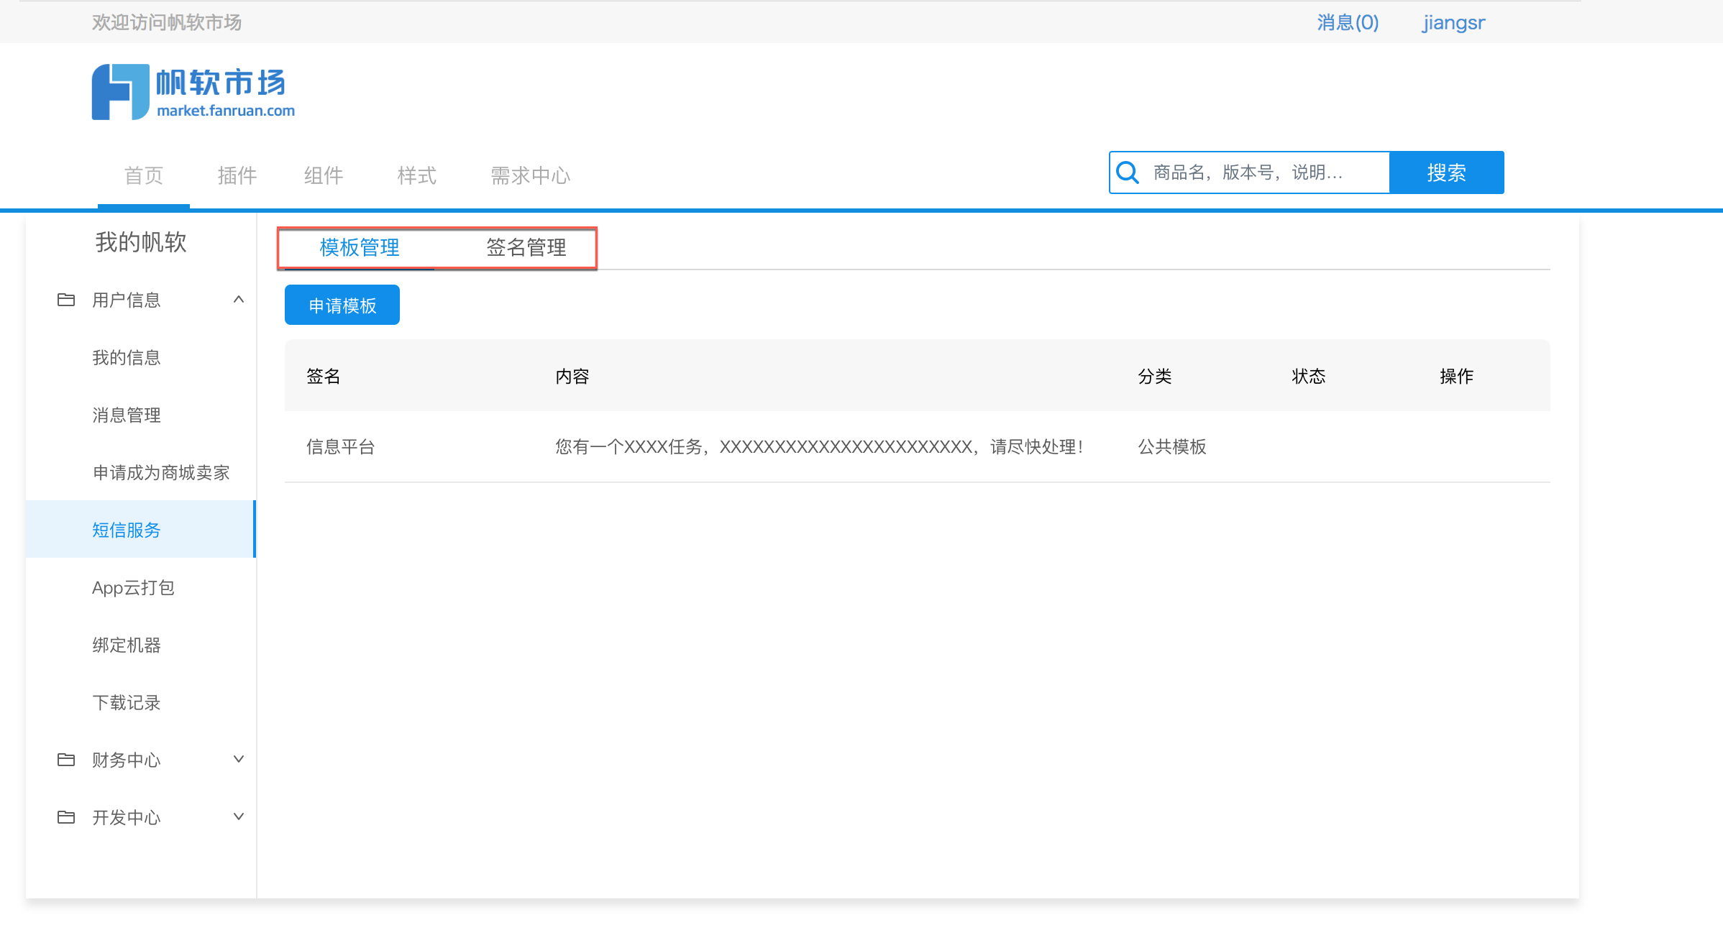Click the 搜索 button
Viewport: 1723px width, 930px height.
coord(1446,172)
